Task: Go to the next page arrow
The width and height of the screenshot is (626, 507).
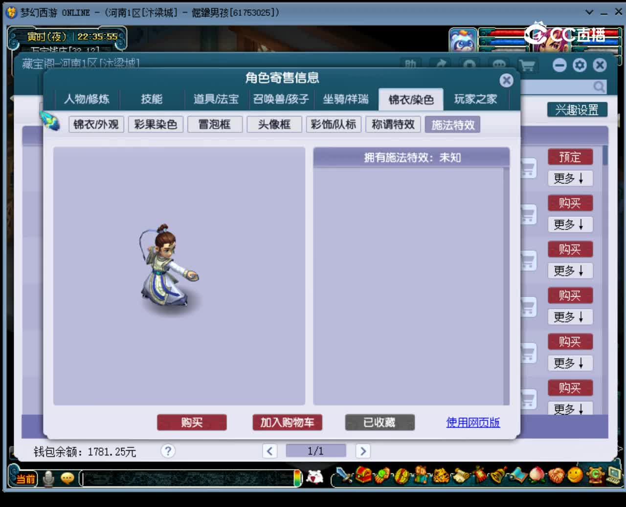Action: coord(363,451)
